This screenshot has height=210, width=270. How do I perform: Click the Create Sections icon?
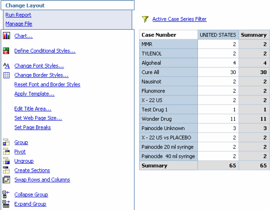coord(6,170)
